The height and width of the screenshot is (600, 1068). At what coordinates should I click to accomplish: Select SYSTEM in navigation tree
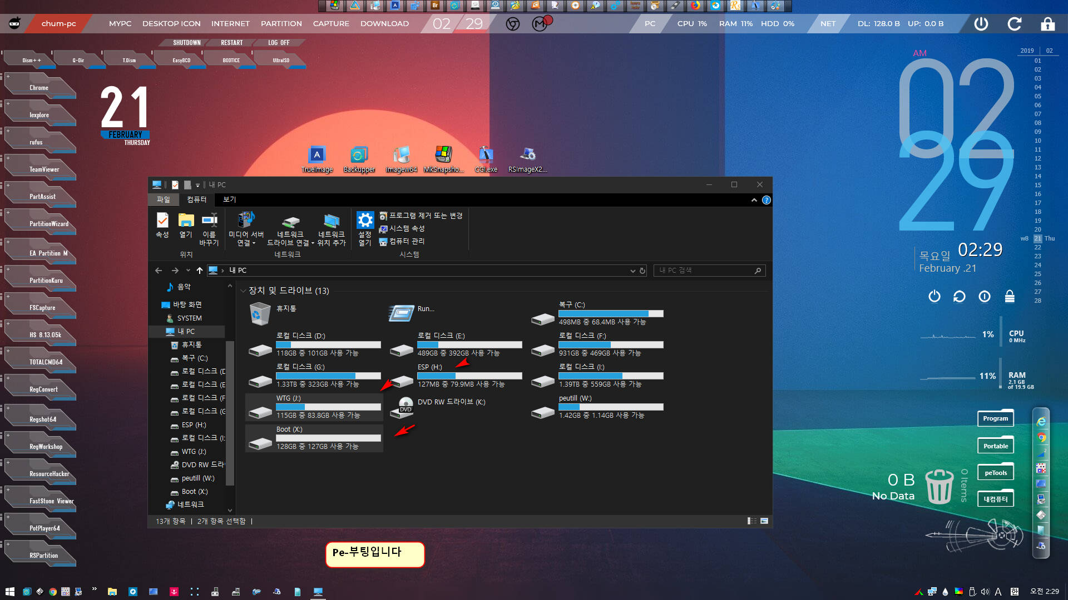(x=184, y=318)
